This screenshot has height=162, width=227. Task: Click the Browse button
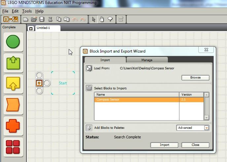click(195, 78)
